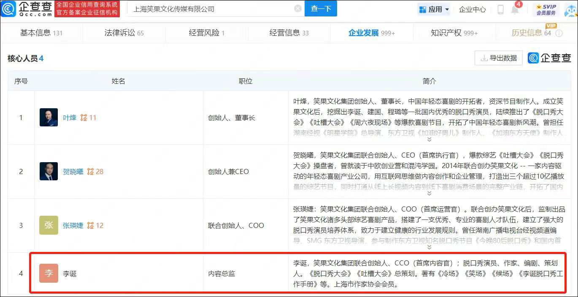
Task: Switch to the 基本信息 tab
Action: pos(41,33)
